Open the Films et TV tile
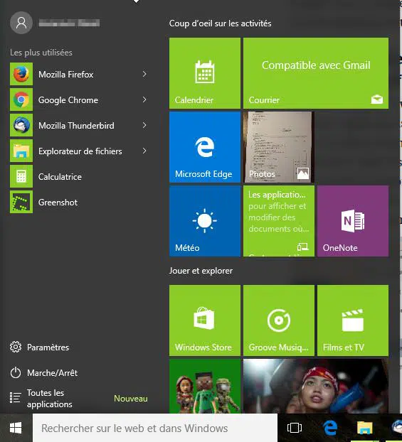Image resolution: width=402 pixels, height=442 pixels. (353, 320)
